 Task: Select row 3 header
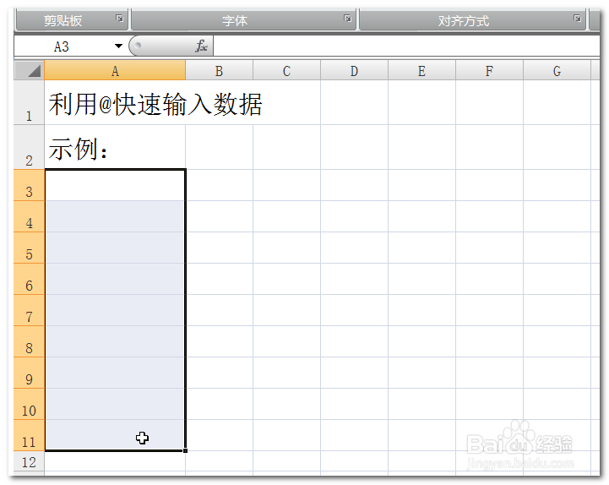click(x=29, y=185)
